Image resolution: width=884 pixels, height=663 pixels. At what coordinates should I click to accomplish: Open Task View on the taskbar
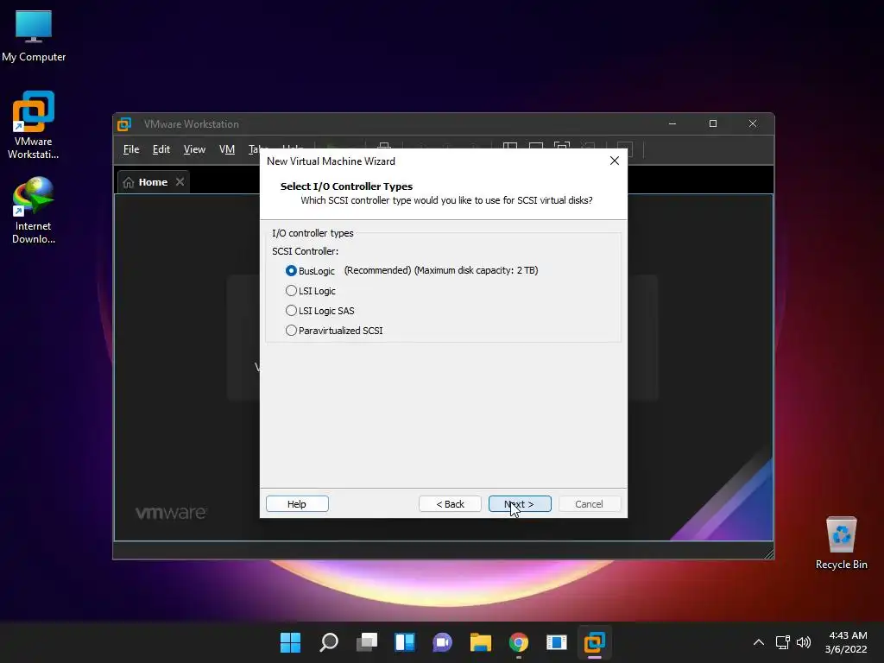click(x=367, y=642)
